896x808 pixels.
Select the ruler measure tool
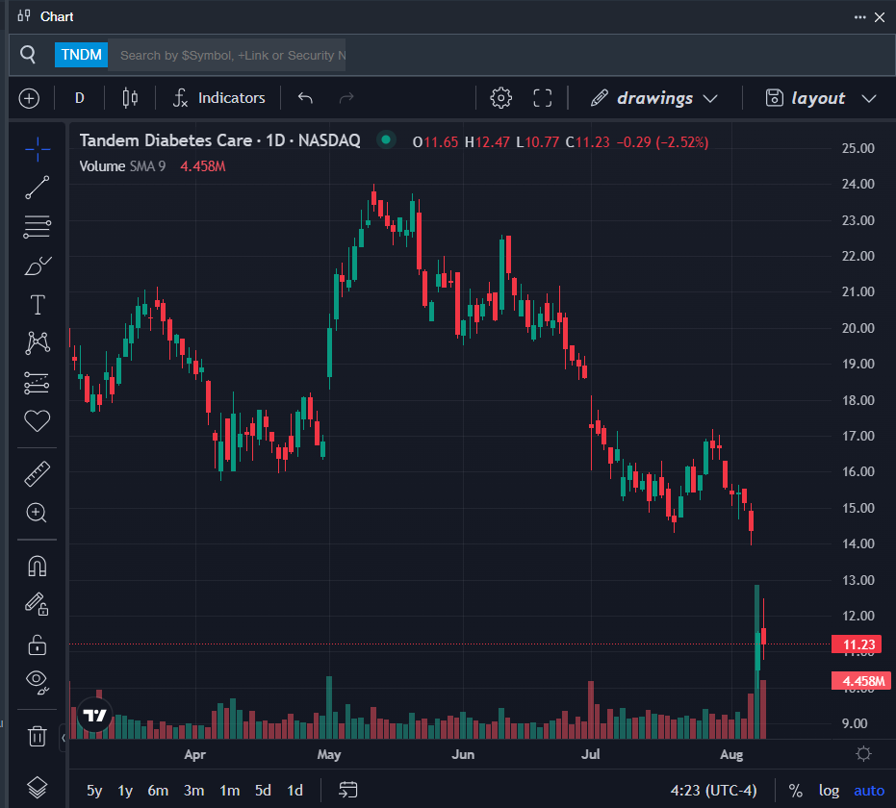(38, 474)
